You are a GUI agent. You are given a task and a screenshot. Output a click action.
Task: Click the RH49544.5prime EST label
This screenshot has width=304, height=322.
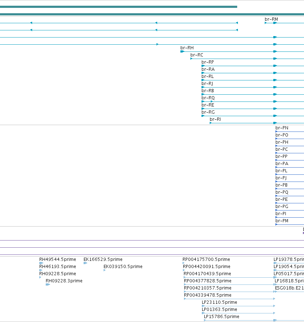coord(58,259)
